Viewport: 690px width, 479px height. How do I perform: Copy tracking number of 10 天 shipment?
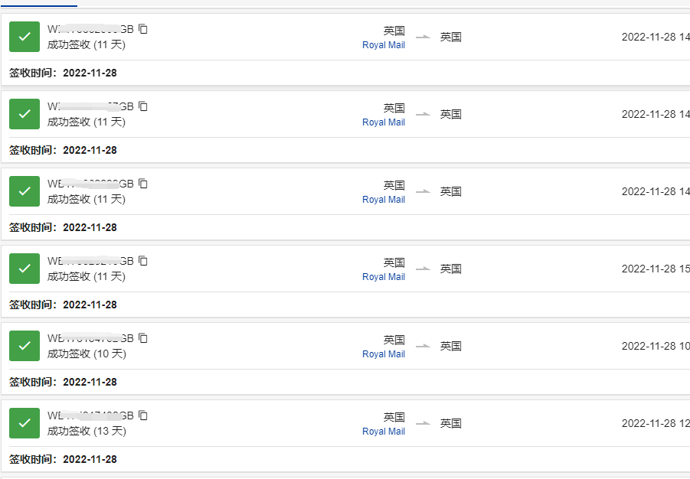(143, 338)
